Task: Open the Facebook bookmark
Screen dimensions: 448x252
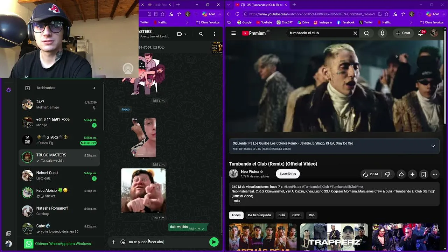Action: coord(345,22)
